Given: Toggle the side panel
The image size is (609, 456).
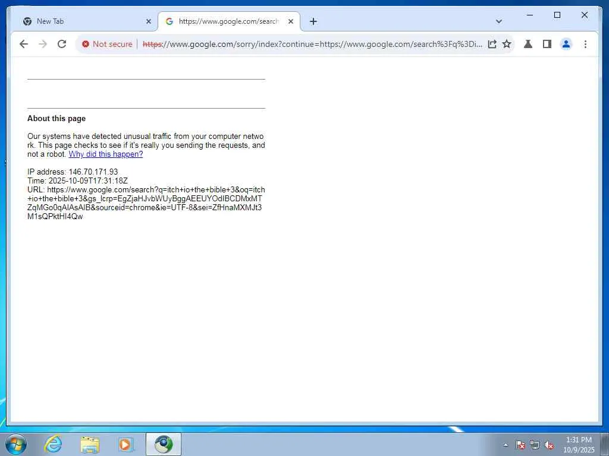Looking at the screenshot, I should (547, 44).
